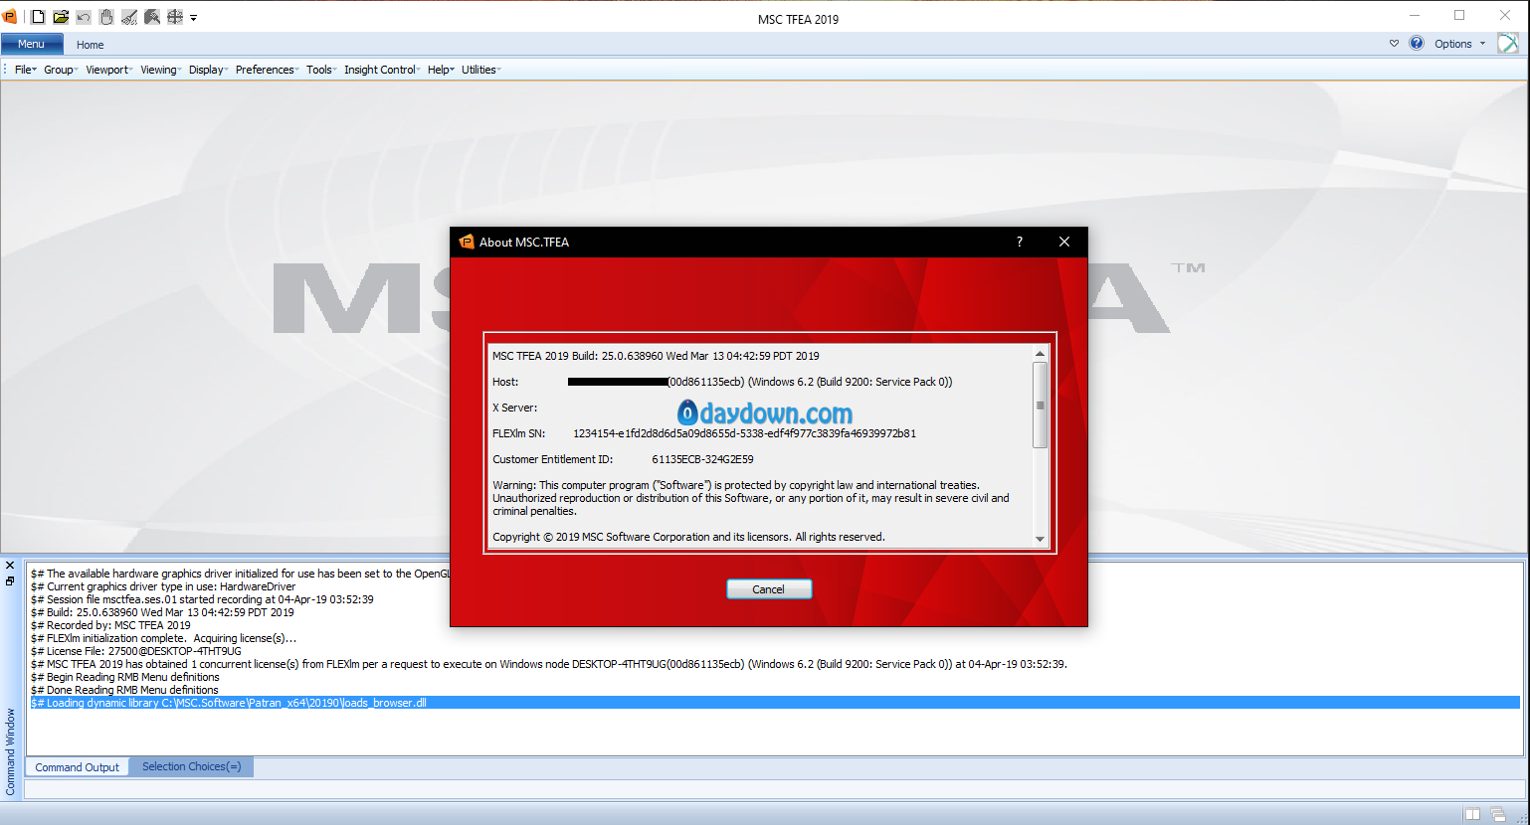Close the Command Window panel with X
The height and width of the screenshot is (825, 1530).
(x=10, y=566)
